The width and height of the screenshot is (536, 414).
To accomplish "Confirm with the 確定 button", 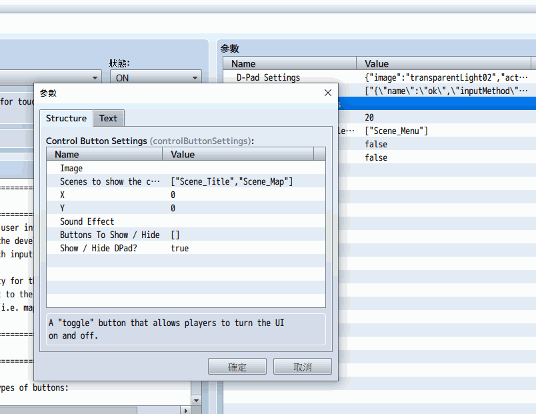I will click(237, 367).
